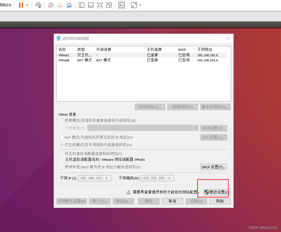Select the 仅主机模式 radio button

(62, 145)
